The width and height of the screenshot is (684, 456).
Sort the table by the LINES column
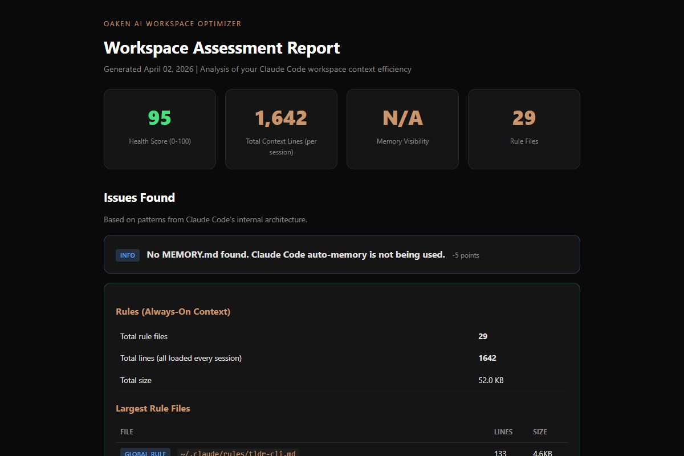503,431
